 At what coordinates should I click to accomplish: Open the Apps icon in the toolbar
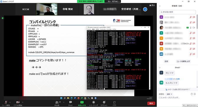coord(114,102)
